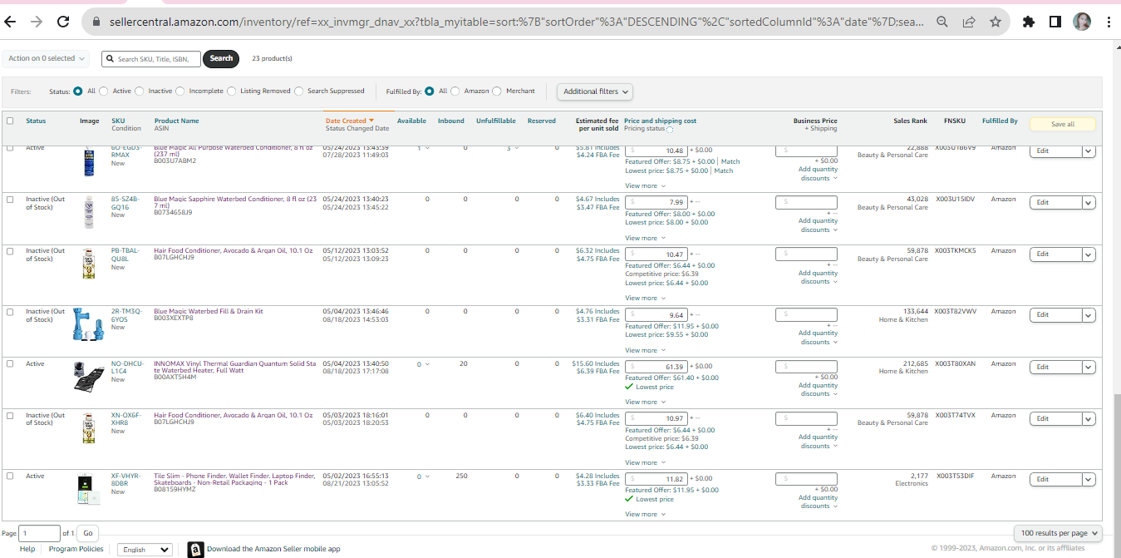
Task: Click the page number input field
Action: pyautogui.click(x=40, y=533)
